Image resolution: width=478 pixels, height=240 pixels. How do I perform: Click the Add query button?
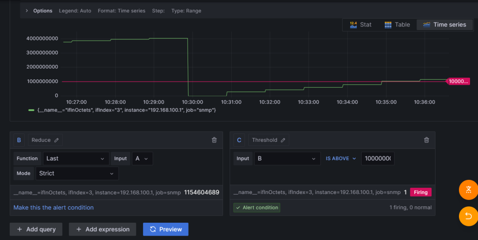(x=36, y=229)
